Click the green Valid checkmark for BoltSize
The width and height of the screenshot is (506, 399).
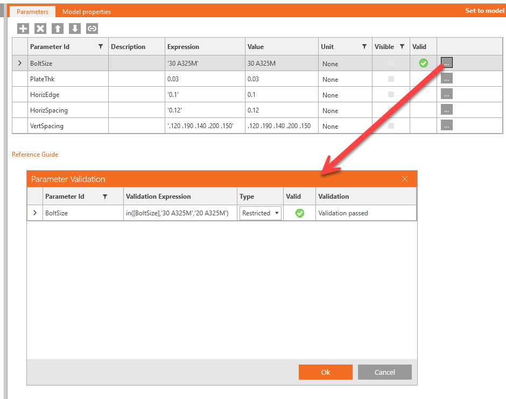tap(423, 63)
